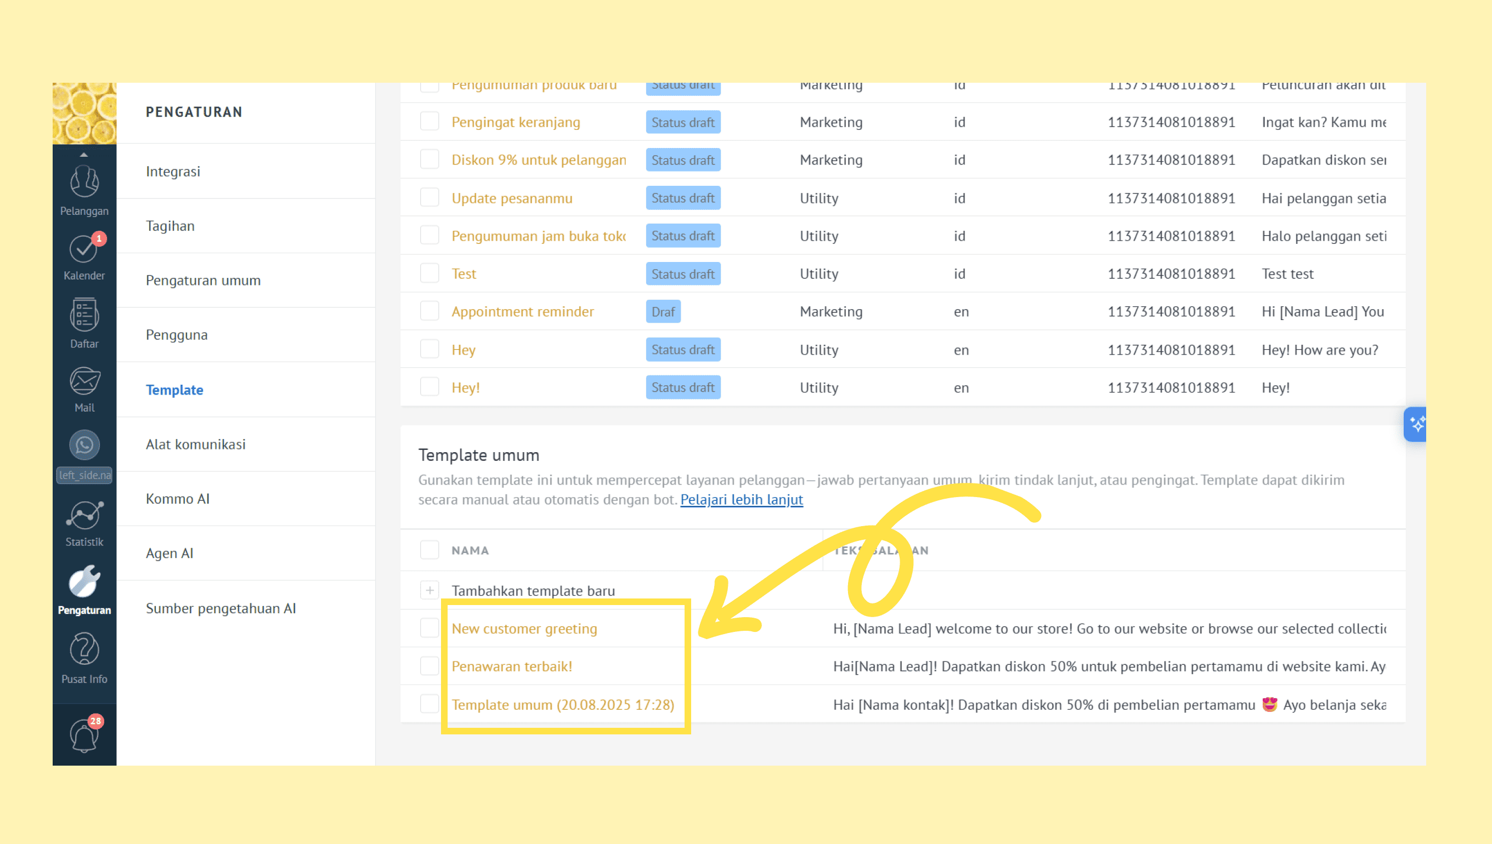Tick the checkbox for New customer greeting
Image resolution: width=1492 pixels, height=844 pixels.
click(429, 629)
